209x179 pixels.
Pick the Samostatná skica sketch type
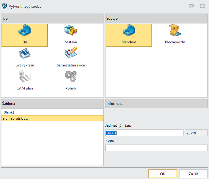[x=71, y=58]
